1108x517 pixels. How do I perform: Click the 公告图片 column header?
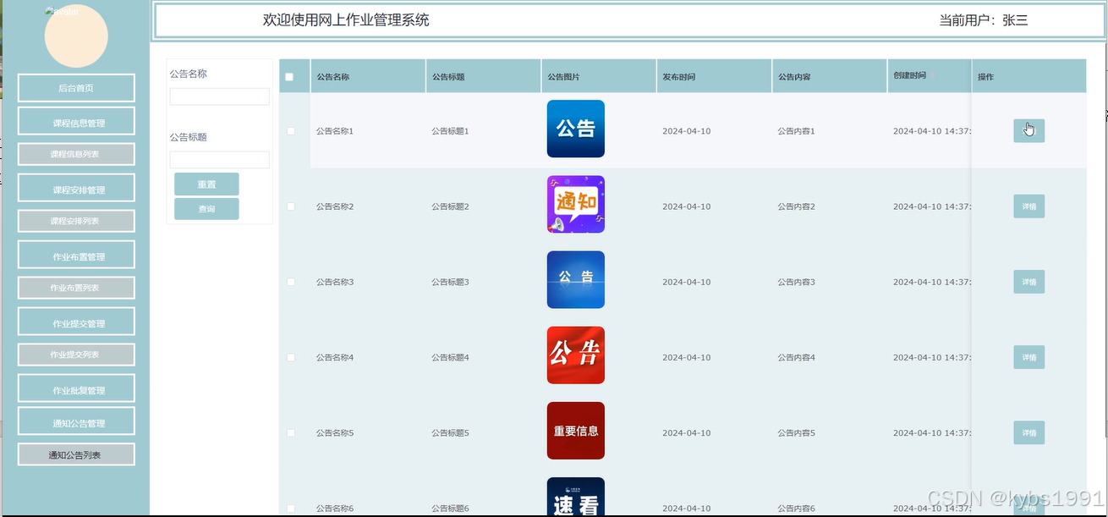(x=599, y=76)
